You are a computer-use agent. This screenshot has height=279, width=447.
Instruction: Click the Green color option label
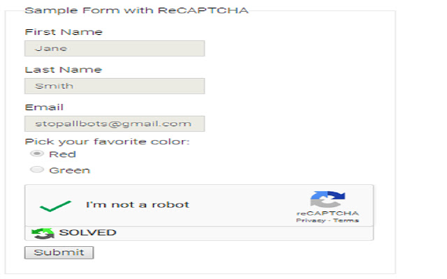point(69,170)
